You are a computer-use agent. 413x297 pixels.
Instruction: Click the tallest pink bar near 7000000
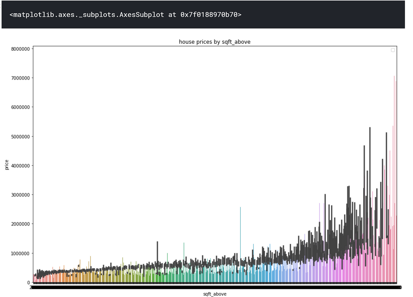coord(394,179)
